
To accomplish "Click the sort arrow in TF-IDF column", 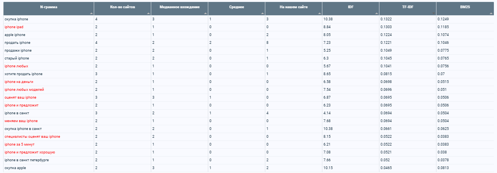I will (433, 13).
